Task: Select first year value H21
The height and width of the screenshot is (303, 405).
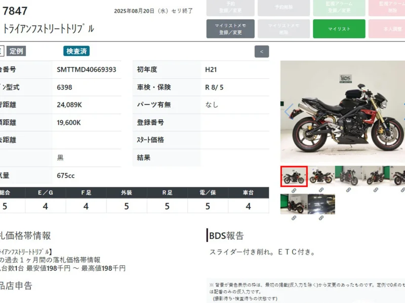Action: [x=211, y=70]
